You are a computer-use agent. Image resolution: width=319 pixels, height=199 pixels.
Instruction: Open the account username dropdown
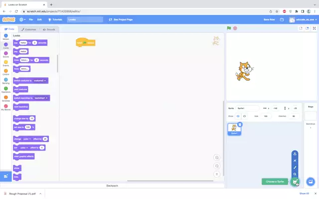(x=303, y=19)
